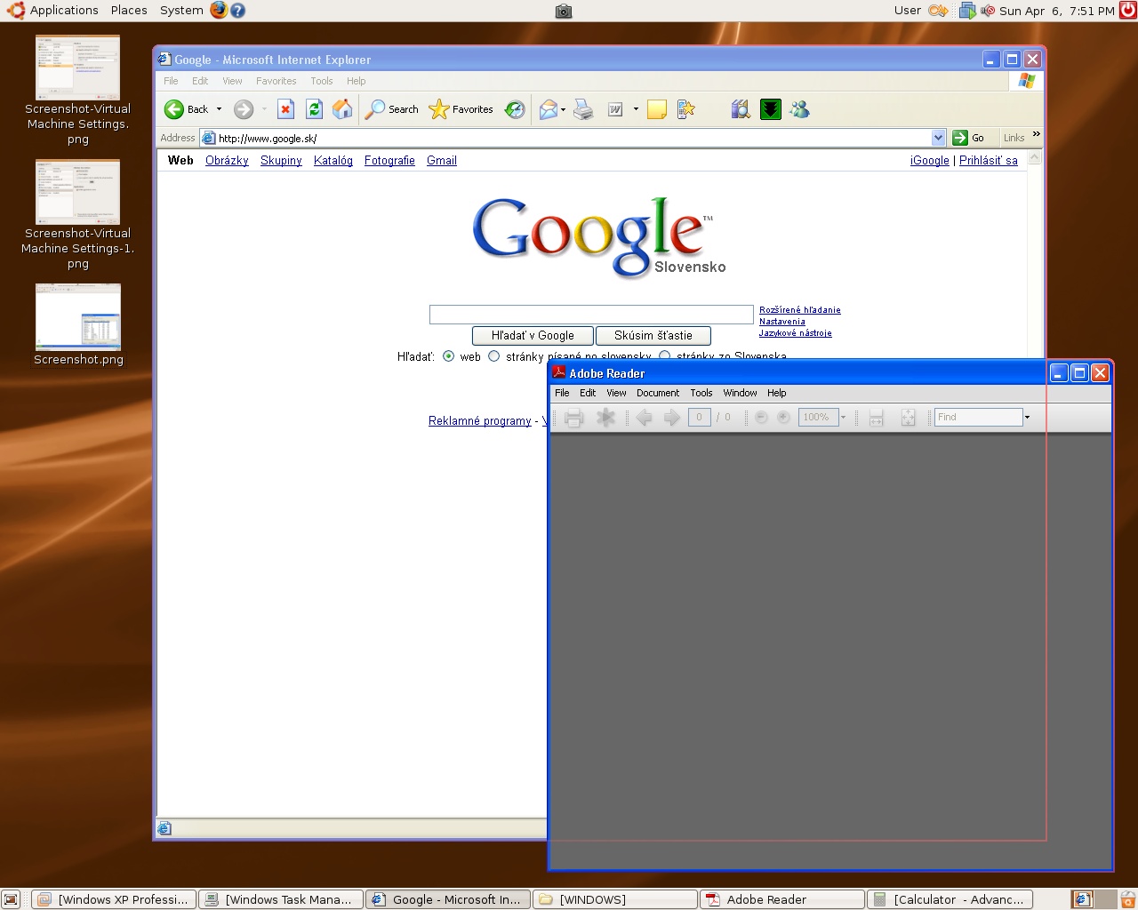
Task: Click Adobe Reader fit page icon
Action: point(908,418)
